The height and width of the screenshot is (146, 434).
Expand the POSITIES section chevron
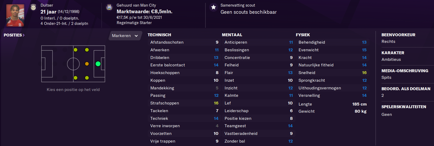point(24,35)
